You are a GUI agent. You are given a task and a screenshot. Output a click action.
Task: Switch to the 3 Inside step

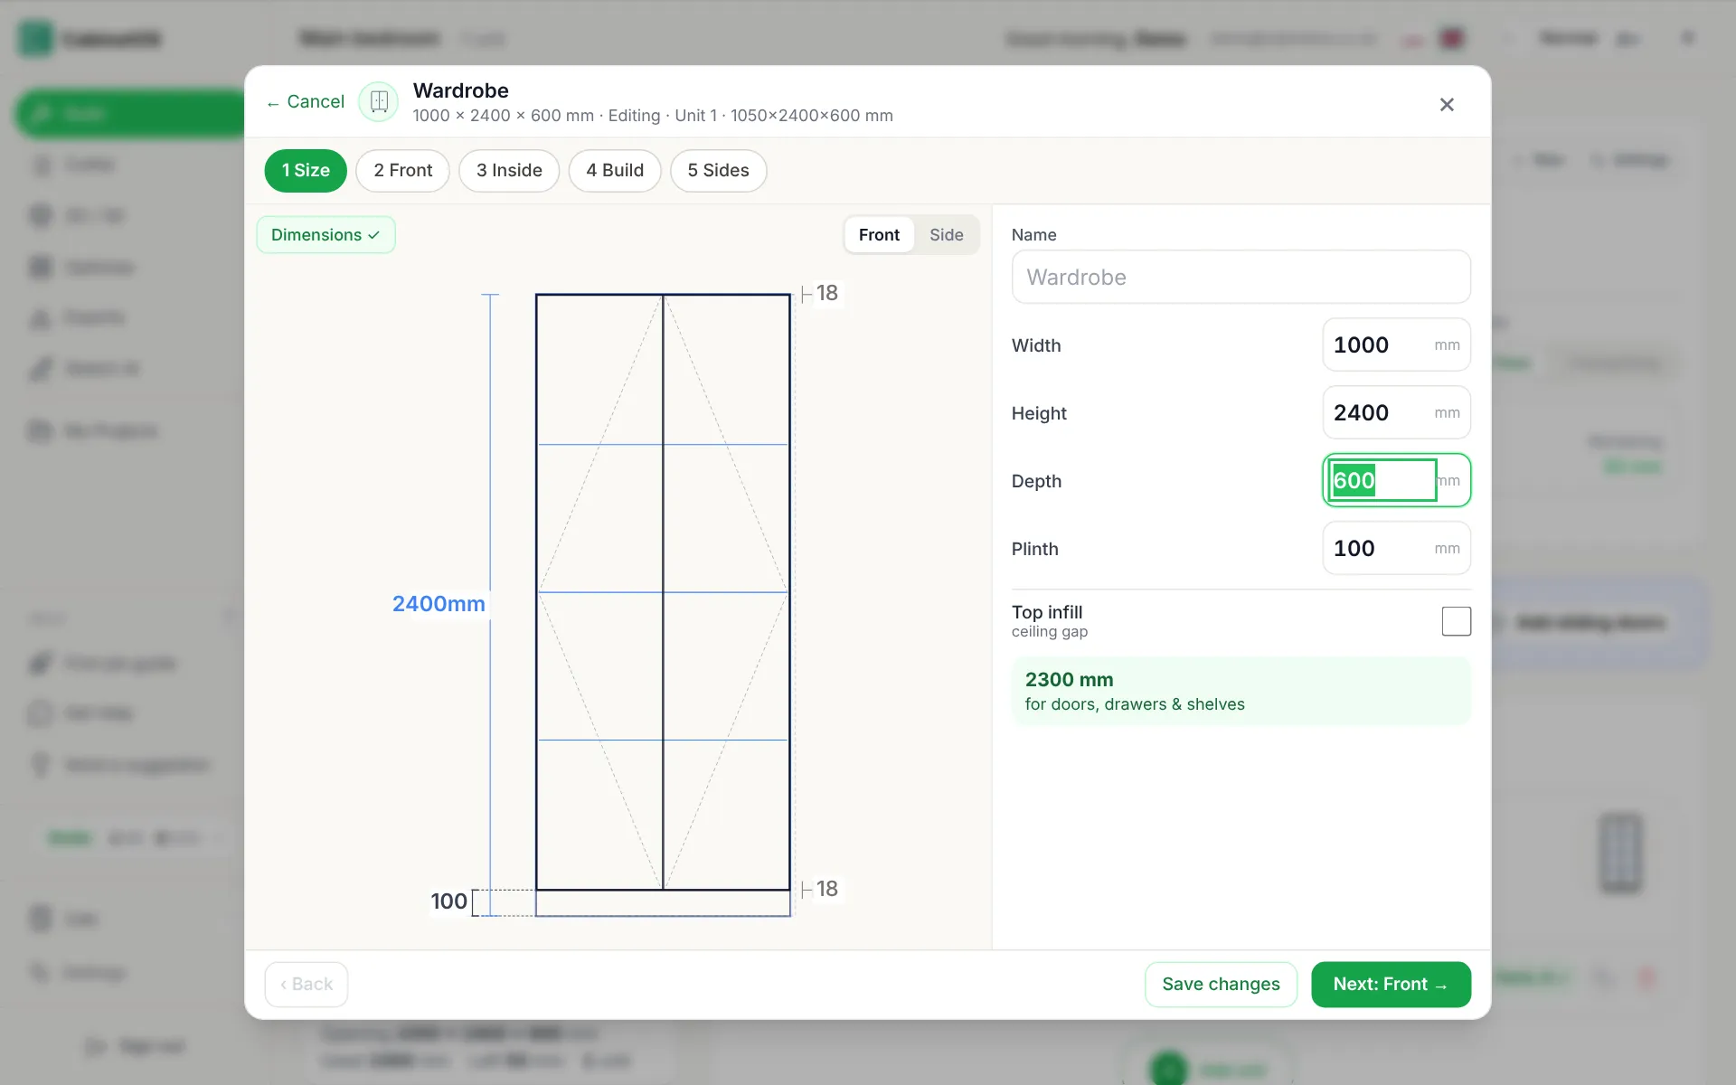[509, 171]
